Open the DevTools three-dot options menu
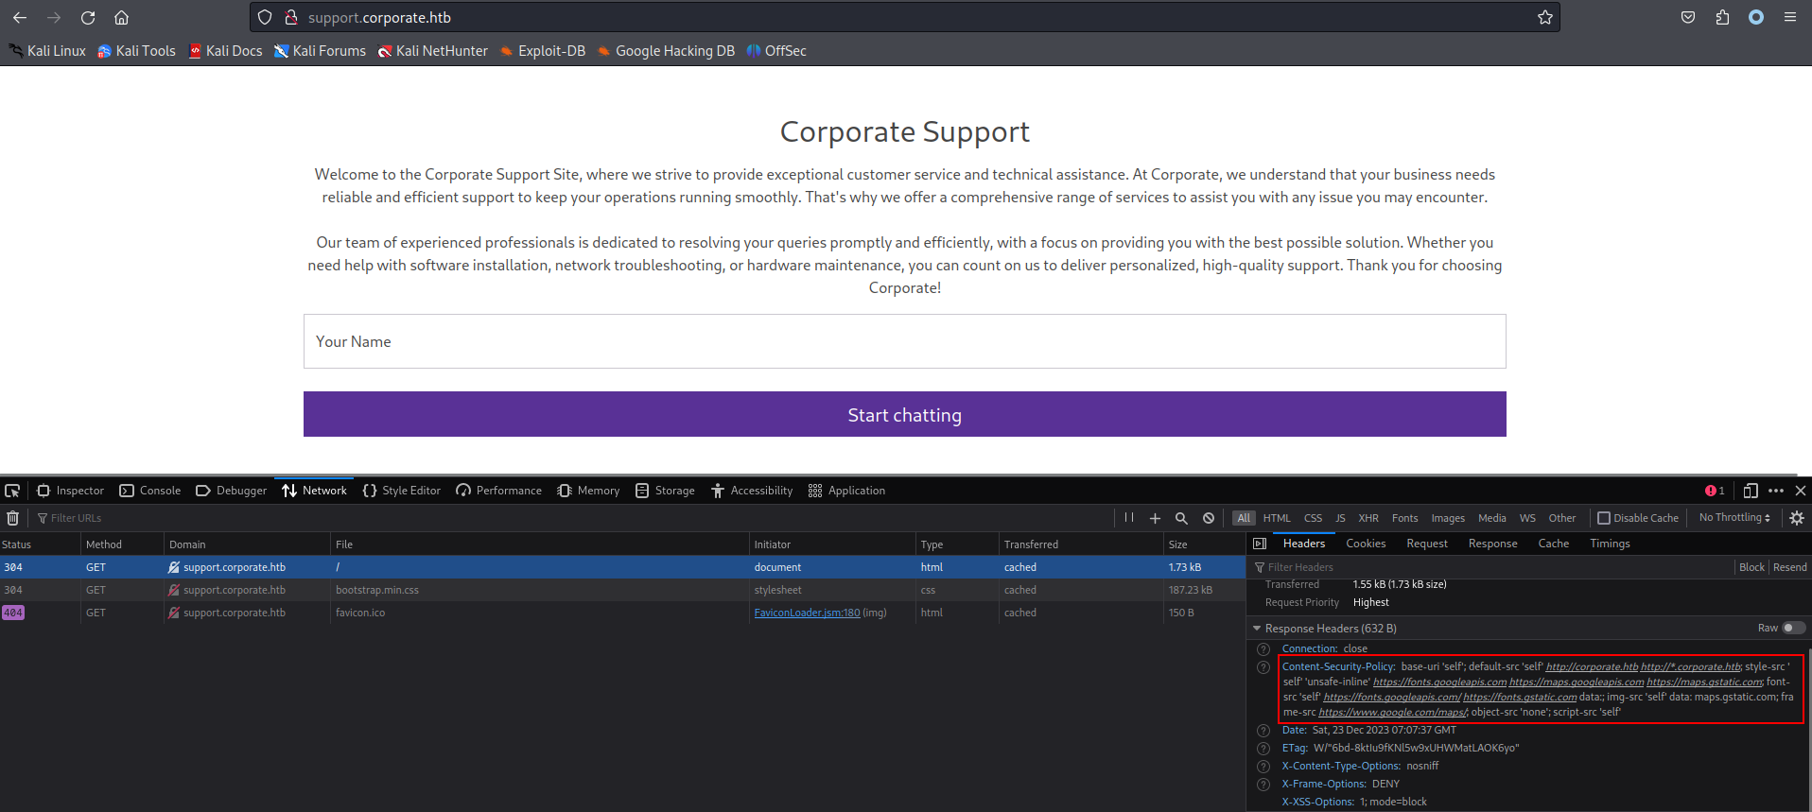Image resolution: width=1812 pixels, height=812 pixels. tap(1776, 491)
